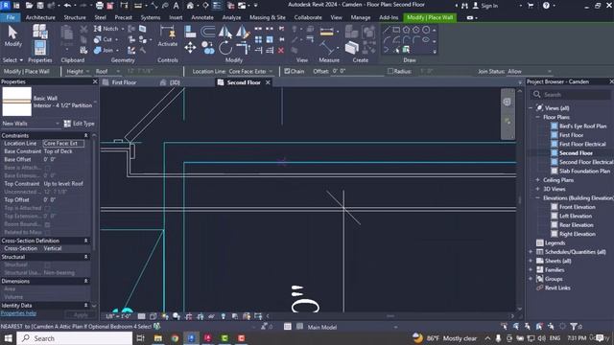Open Windows Start menu
The height and width of the screenshot is (345, 614).
coord(8,338)
